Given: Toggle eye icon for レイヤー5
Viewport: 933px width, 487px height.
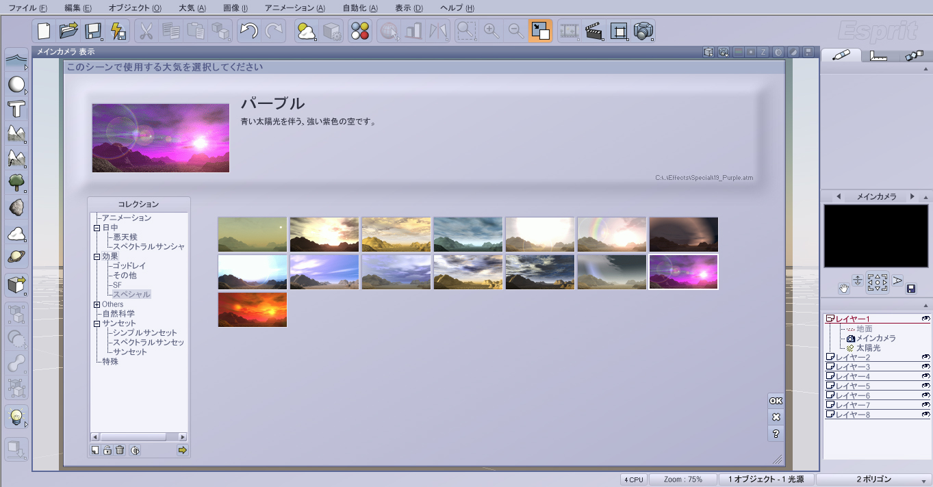Looking at the screenshot, I should 925,386.
